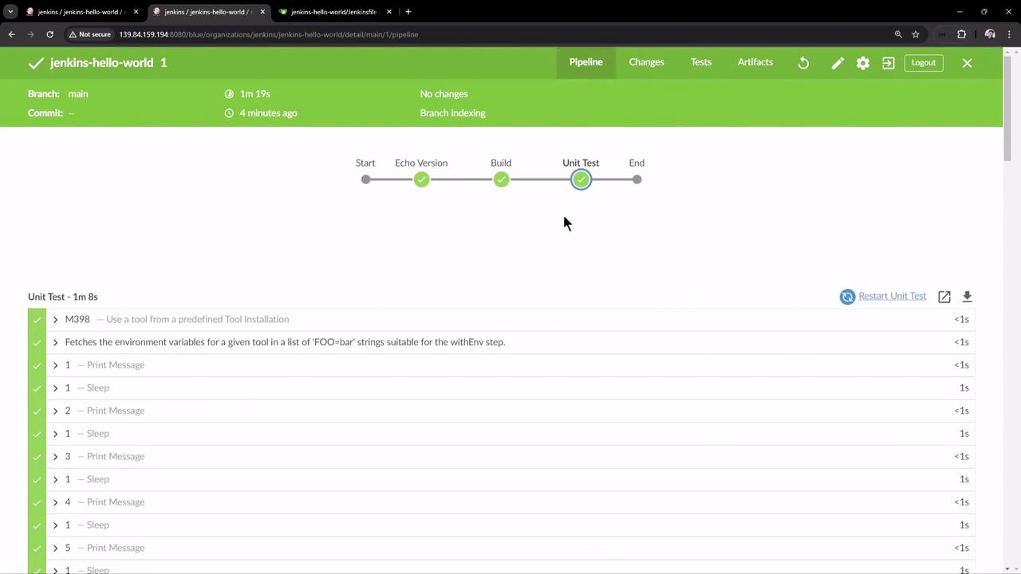Click the browser address bar URL

(269, 34)
